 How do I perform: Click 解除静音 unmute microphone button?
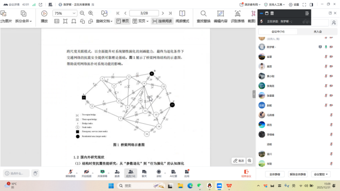click(70, 173)
